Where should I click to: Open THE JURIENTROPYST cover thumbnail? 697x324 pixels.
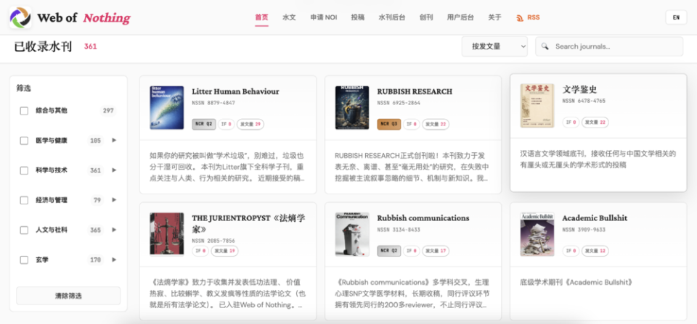click(167, 234)
